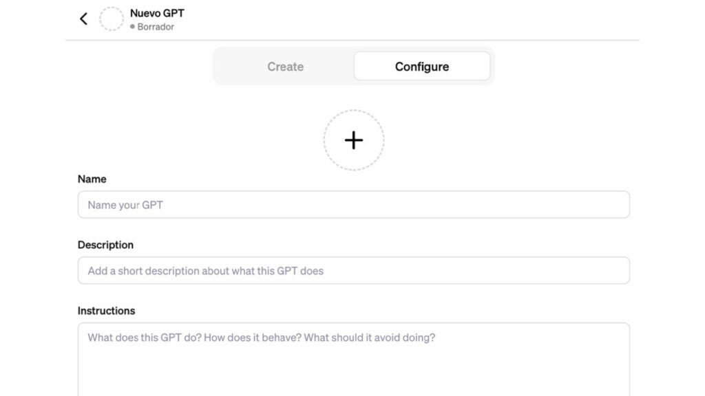Click the dashed circle outline of the image uploader
The width and height of the screenshot is (705, 396).
coord(324,140)
